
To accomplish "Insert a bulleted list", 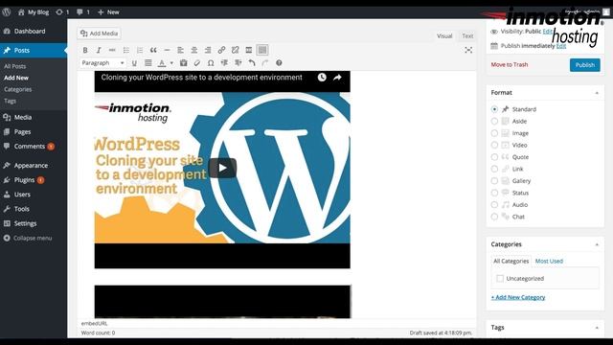I will pyautogui.click(x=125, y=50).
